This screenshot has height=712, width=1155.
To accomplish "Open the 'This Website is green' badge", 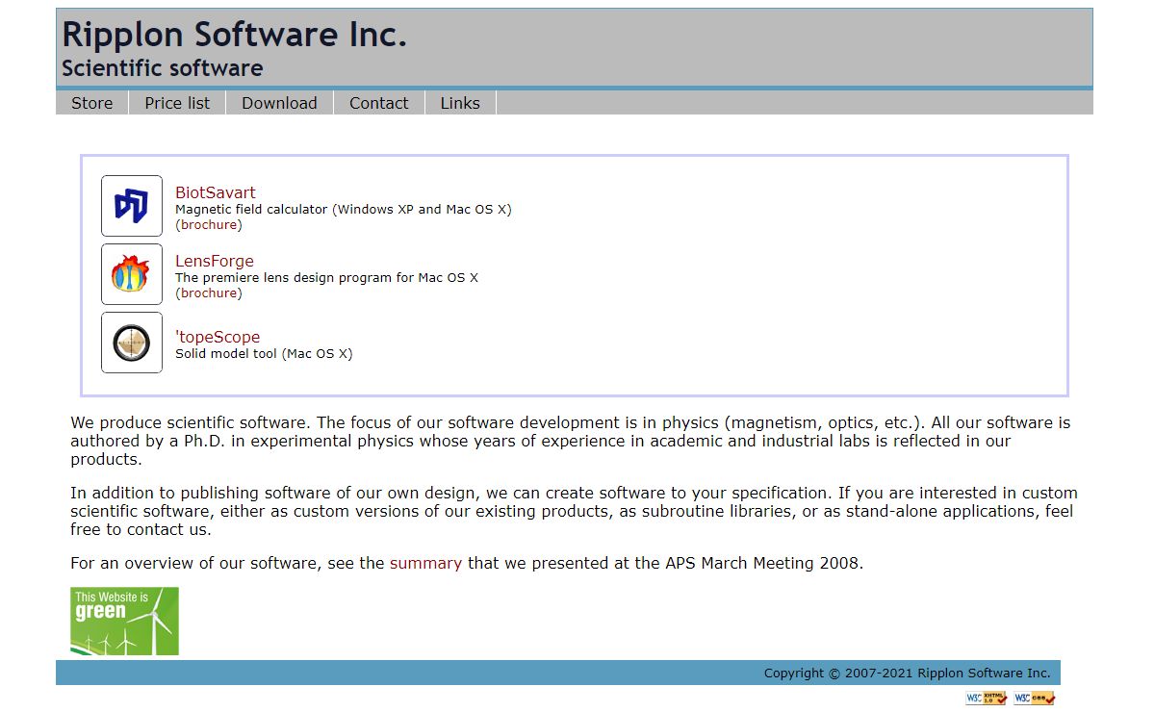I will click(x=124, y=622).
